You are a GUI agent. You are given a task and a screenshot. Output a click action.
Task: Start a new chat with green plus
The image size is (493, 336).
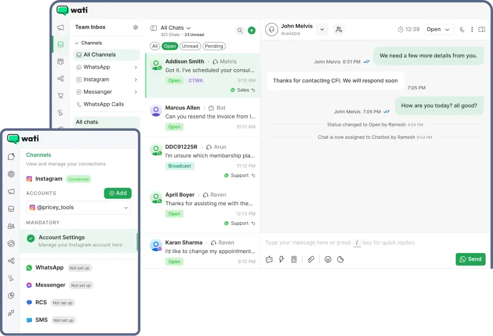pyautogui.click(x=252, y=30)
